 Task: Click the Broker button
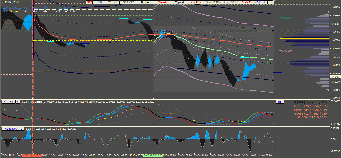(145, 2)
